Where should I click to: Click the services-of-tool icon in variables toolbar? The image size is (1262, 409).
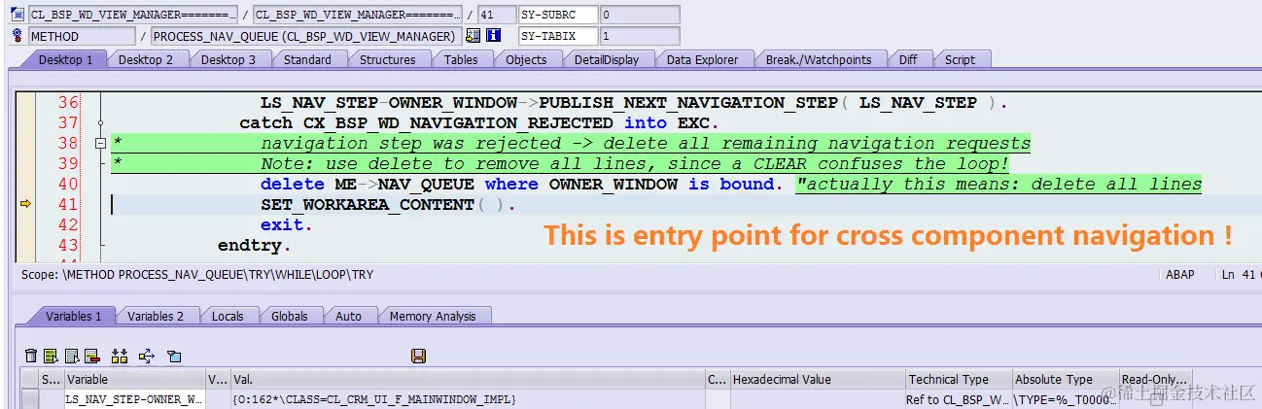pyautogui.click(x=174, y=356)
